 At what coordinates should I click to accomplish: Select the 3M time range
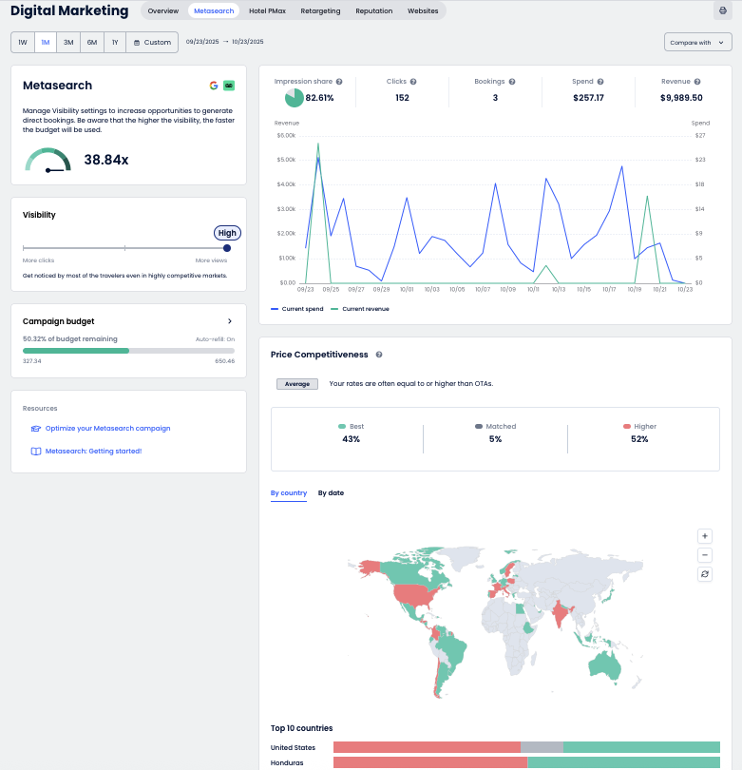pos(68,42)
